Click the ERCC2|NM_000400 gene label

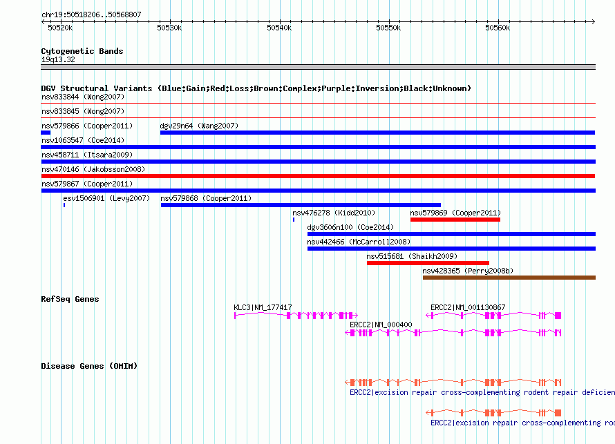point(381,325)
